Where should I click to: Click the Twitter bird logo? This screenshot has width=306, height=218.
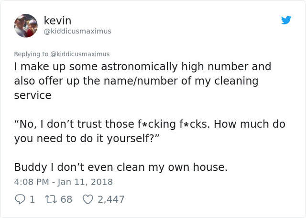(x=286, y=20)
